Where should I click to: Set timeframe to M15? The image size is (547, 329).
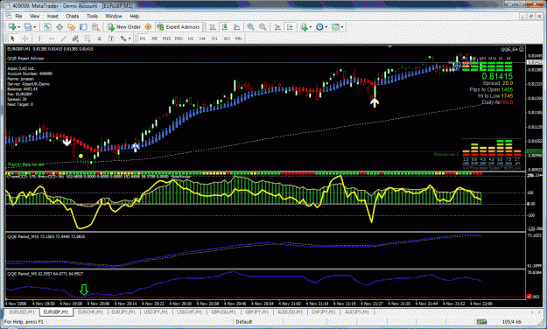pyautogui.click(x=166, y=38)
